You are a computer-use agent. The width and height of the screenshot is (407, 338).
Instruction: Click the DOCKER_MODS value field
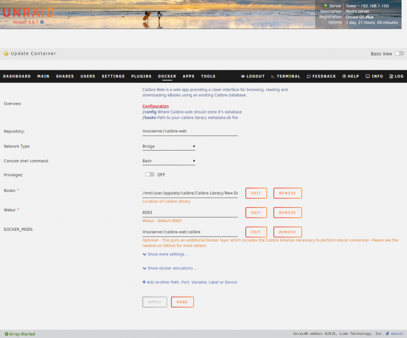[x=190, y=232]
